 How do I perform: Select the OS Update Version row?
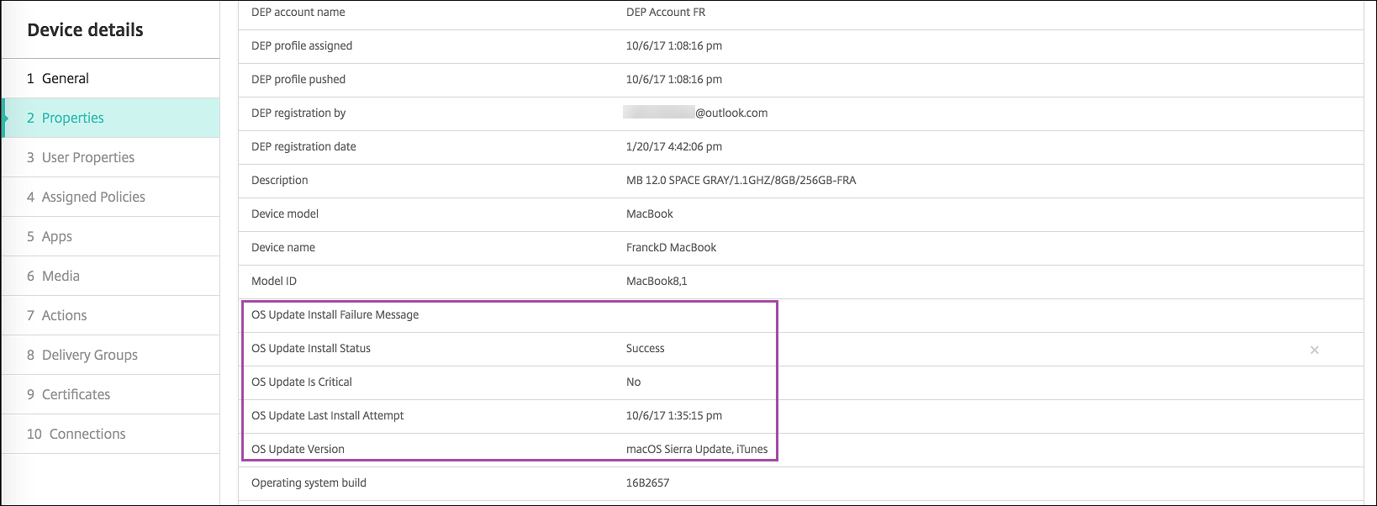298,449
